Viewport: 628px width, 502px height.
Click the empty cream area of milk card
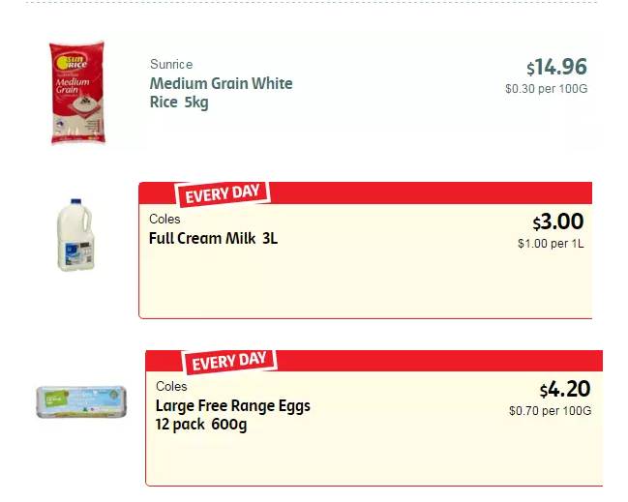pos(365,284)
